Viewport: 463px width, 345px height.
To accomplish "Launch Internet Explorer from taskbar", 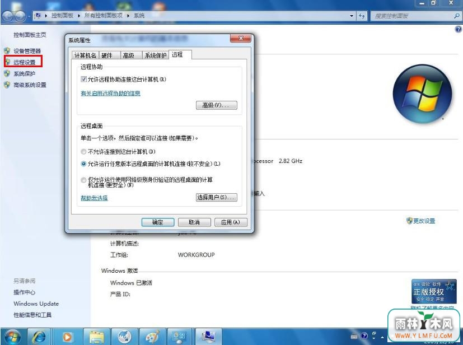I will tap(39, 337).
